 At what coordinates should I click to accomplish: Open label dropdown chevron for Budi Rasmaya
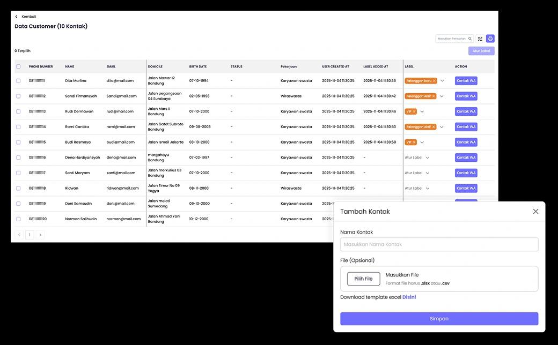(422, 142)
